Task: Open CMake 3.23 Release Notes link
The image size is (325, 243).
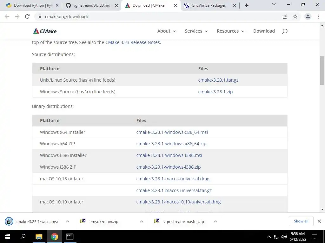Action: click(x=133, y=42)
